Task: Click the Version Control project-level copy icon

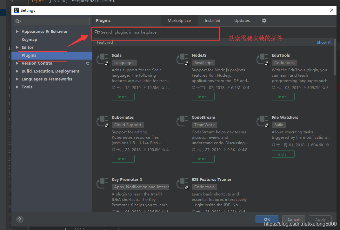Action: (88, 63)
